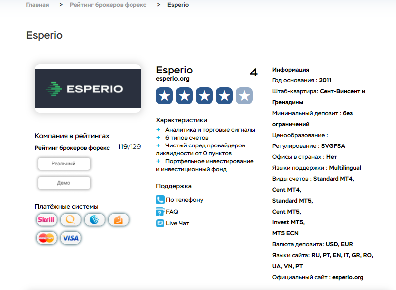The height and width of the screenshot is (290, 396).
Task: Click 'Языки поддержки : Multilingual' line
Action: pos(317,168)
